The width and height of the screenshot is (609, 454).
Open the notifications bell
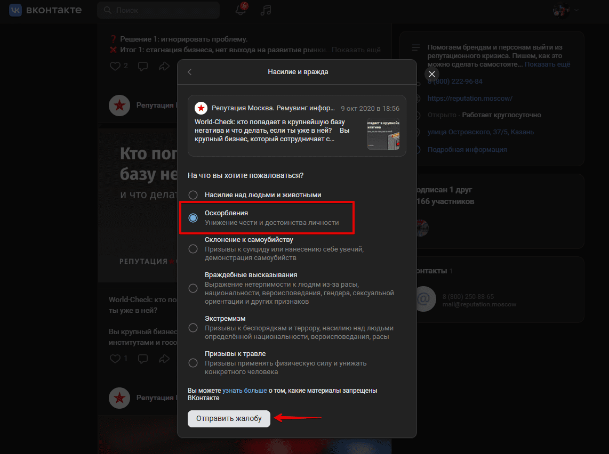pyautogui.click(x=241, y=10)
